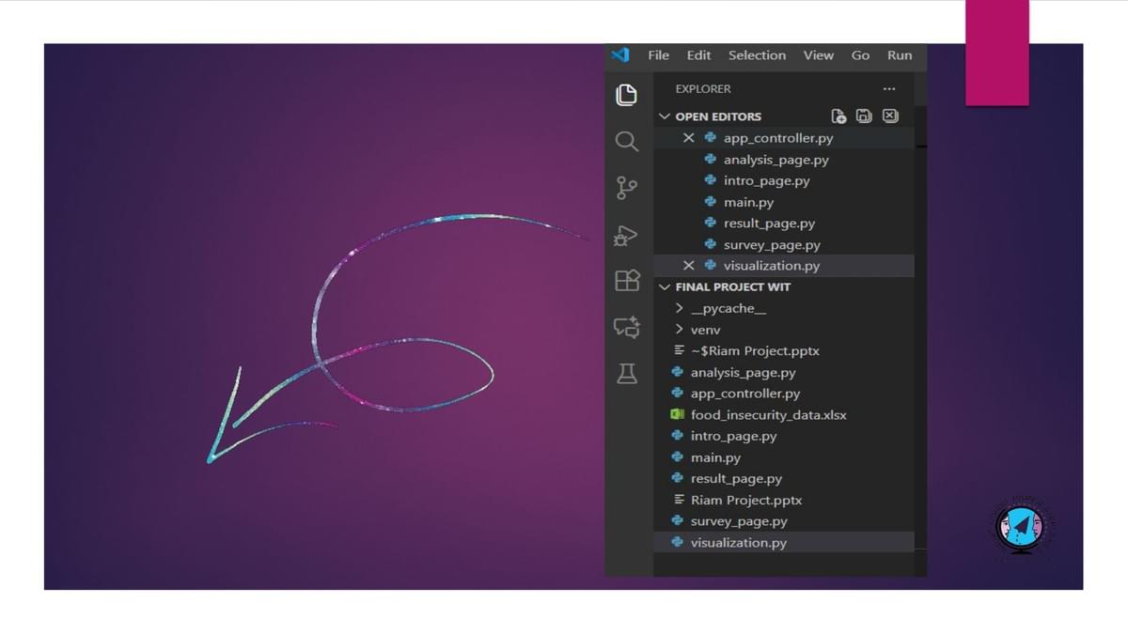Image resolution: width=1128 pixels, height=634 pixels.
Task: Collapse the OPEN EDITORS section
Action: point(665,116)
